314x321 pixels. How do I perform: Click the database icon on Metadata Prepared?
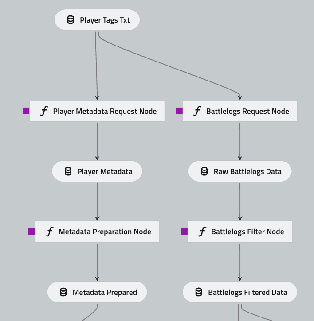coord(63,292)
